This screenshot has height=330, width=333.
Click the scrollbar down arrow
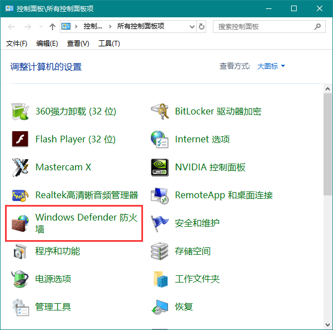pos(327,325)
